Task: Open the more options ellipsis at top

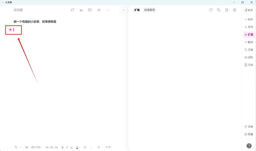Action: pyautogui.click(x=108, y=10)
